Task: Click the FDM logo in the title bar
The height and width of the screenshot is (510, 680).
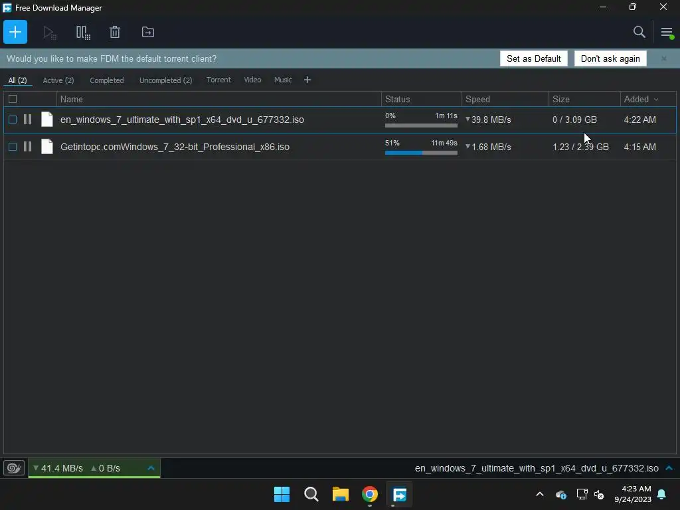Action: 7,8
